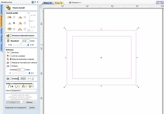Edit the Wysokość 0.25 input field
Image resolution: width=164 pixels, height=114 pixels.
tap(26, 41)
